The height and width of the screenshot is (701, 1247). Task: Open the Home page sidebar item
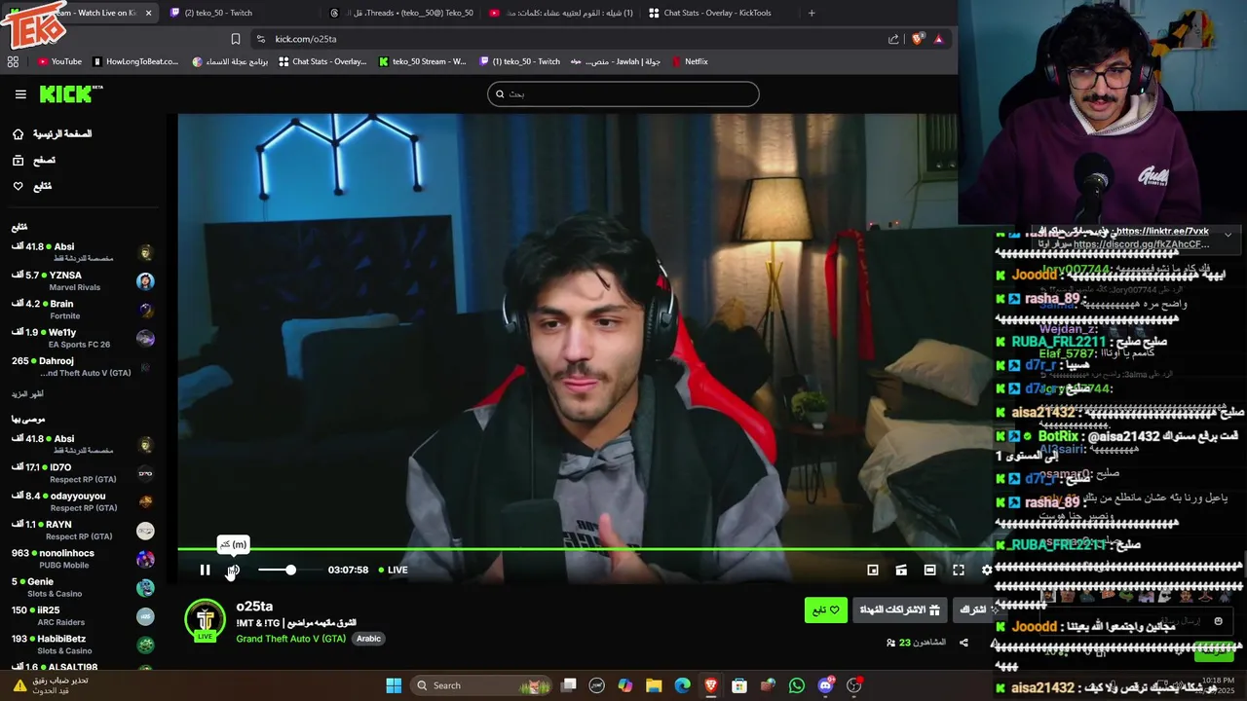point(53,133)
